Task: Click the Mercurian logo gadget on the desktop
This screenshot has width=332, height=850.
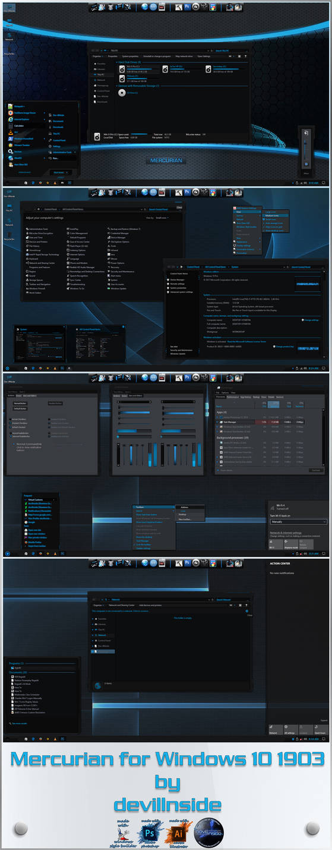Action: coord(166,160)
